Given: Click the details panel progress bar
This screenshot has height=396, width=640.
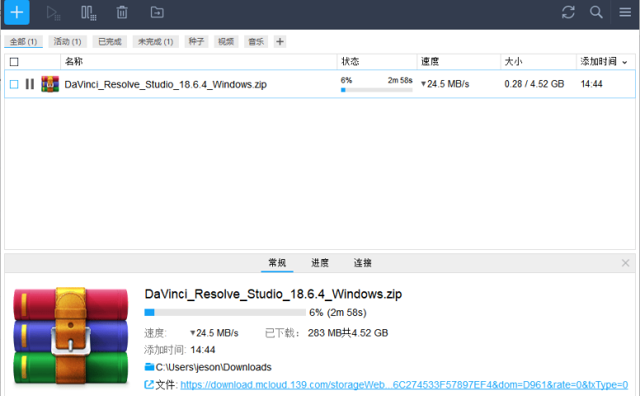Looking at the screenshot, I should point(225,313).
